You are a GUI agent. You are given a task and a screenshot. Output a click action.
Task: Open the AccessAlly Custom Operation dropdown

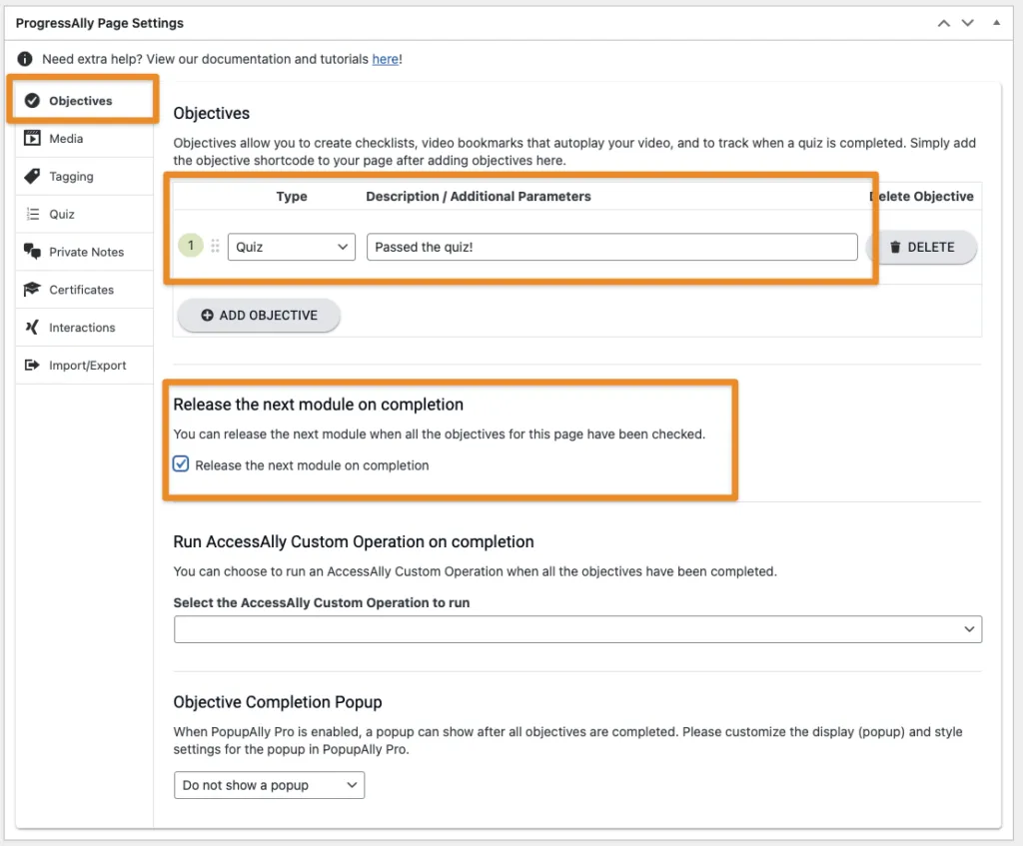click(577, 629)
